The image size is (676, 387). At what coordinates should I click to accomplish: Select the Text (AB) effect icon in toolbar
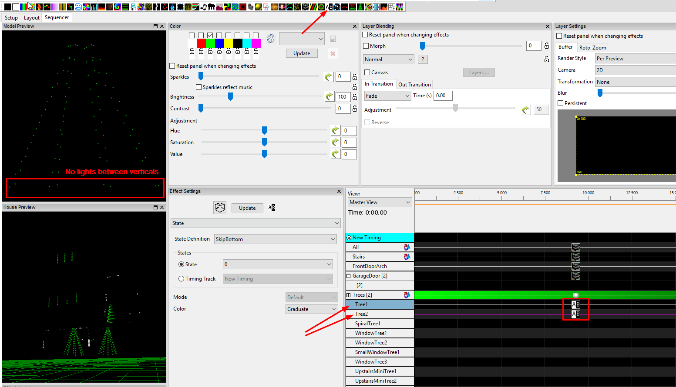(x=329, y=7)
